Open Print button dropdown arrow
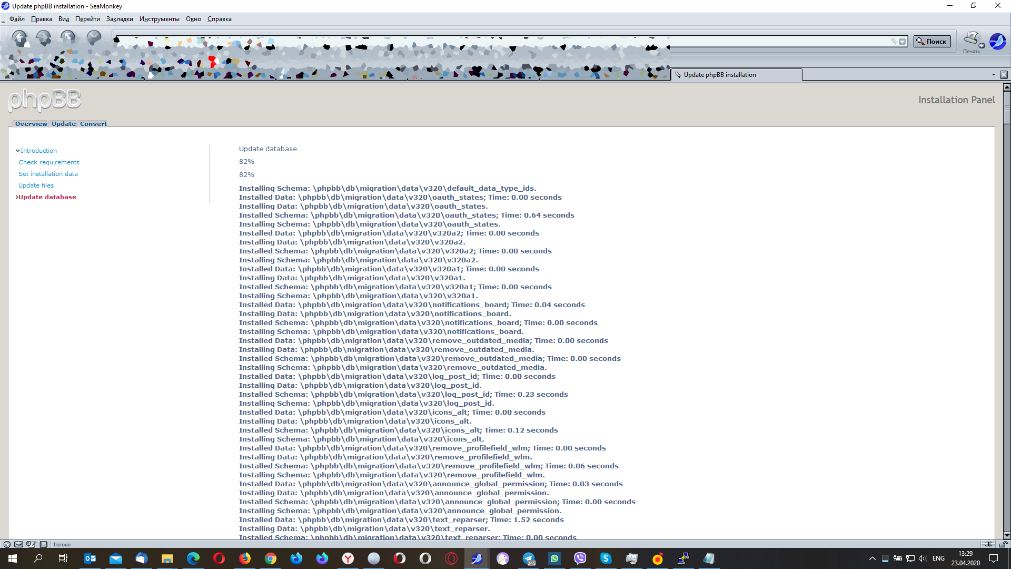This screenshot has height=569, width=1011. 982,45
